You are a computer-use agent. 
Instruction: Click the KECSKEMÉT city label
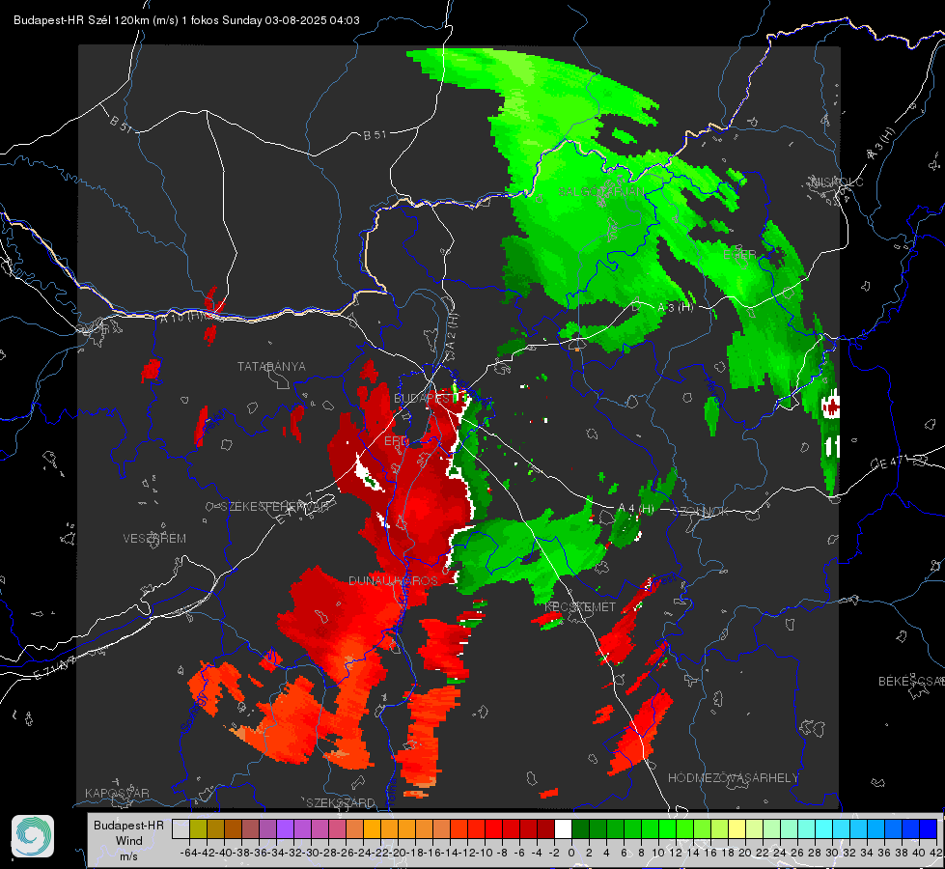580,606
